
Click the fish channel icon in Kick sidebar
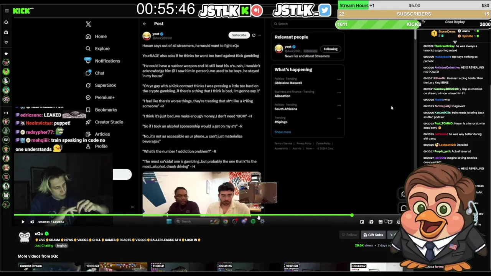[x=6, y=140]
